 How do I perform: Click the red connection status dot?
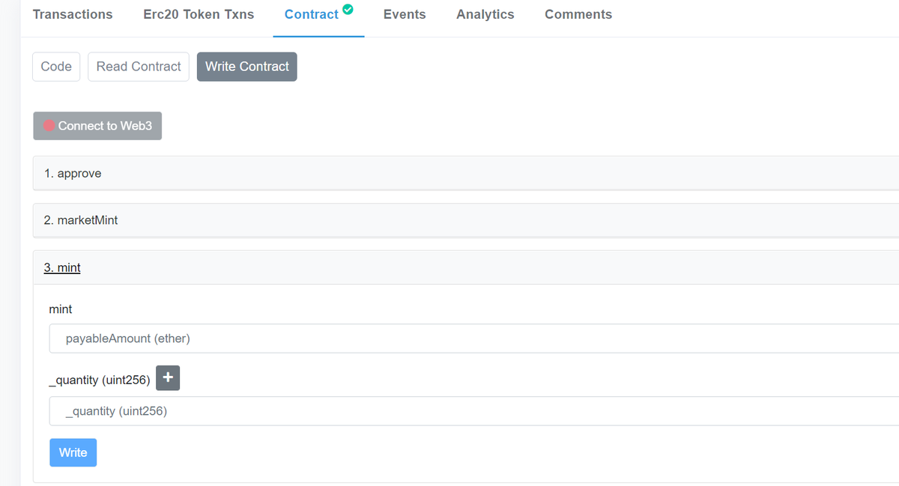(49, 126)
